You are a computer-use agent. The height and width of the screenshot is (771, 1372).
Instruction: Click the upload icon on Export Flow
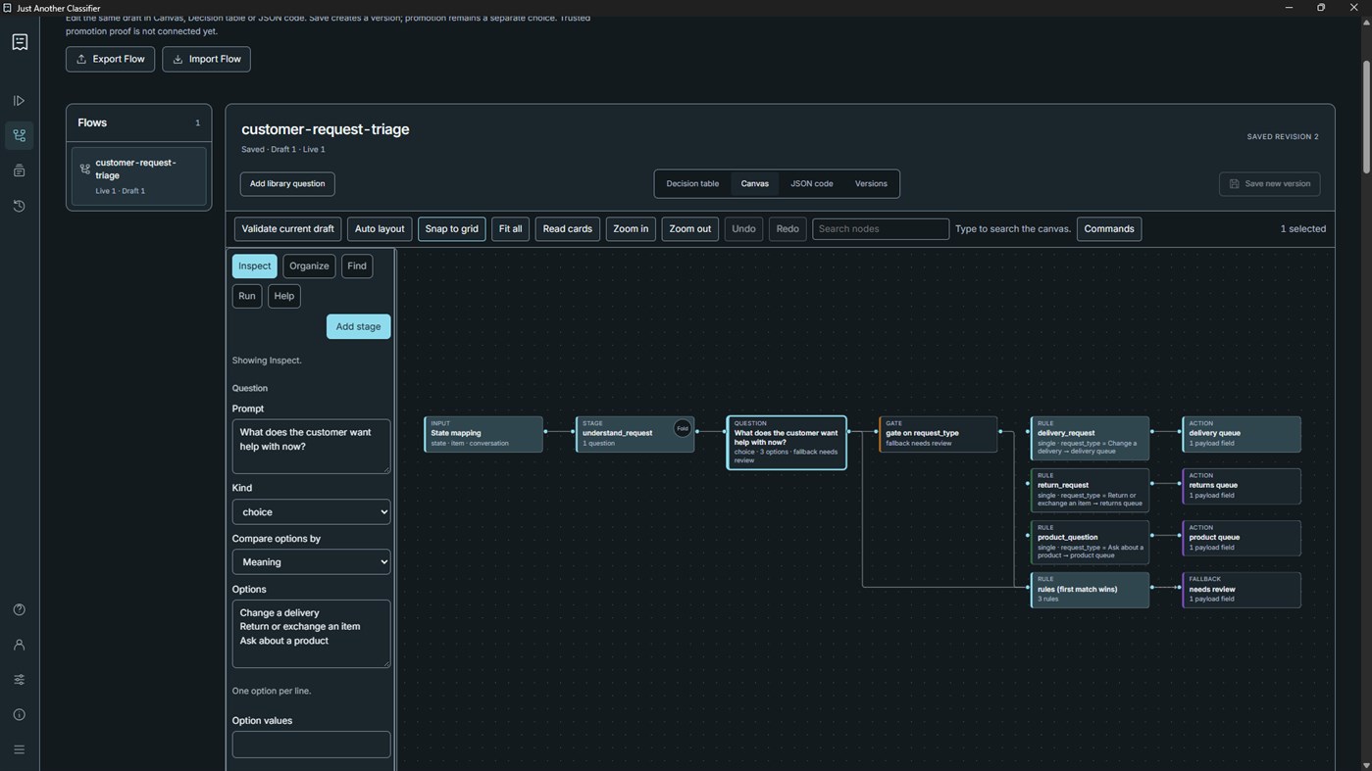[81, 59]
